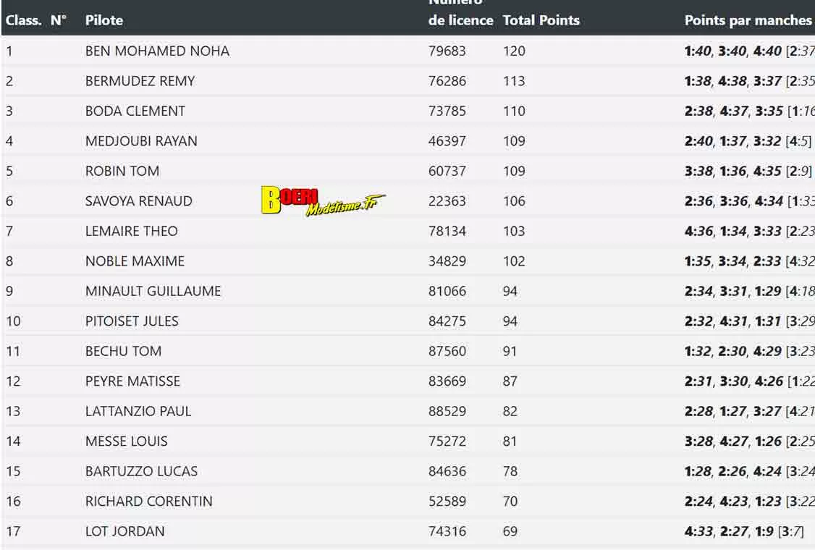Viewport: 815px width, 550px height.
Task: Select pilot BERMUDEZ REMY
Action: (140, 81)
